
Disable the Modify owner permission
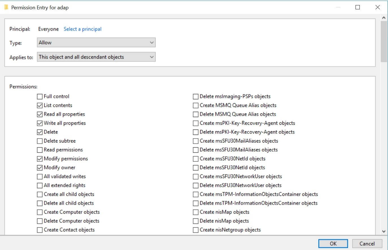40,168
